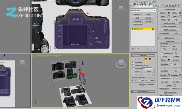The height and width of the screenshot is (109, 182).
Task: Open Attach list icon
Action: click(x=169, y=60)
